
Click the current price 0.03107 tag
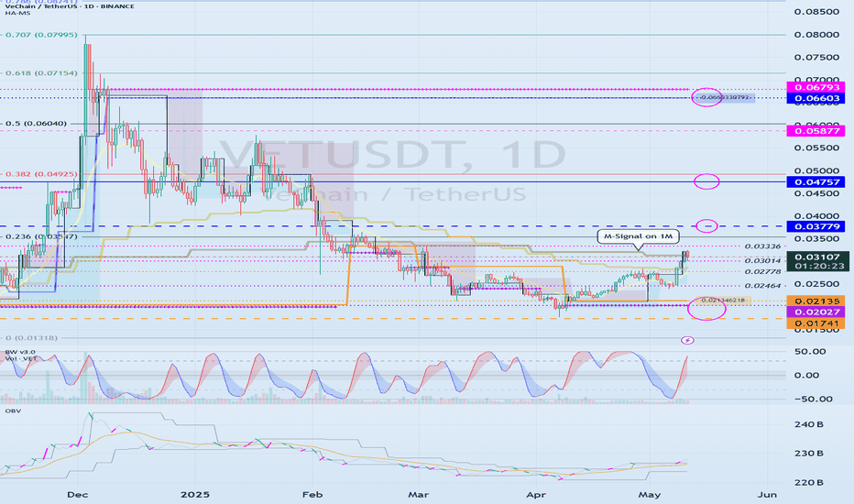tap(817, 257)
